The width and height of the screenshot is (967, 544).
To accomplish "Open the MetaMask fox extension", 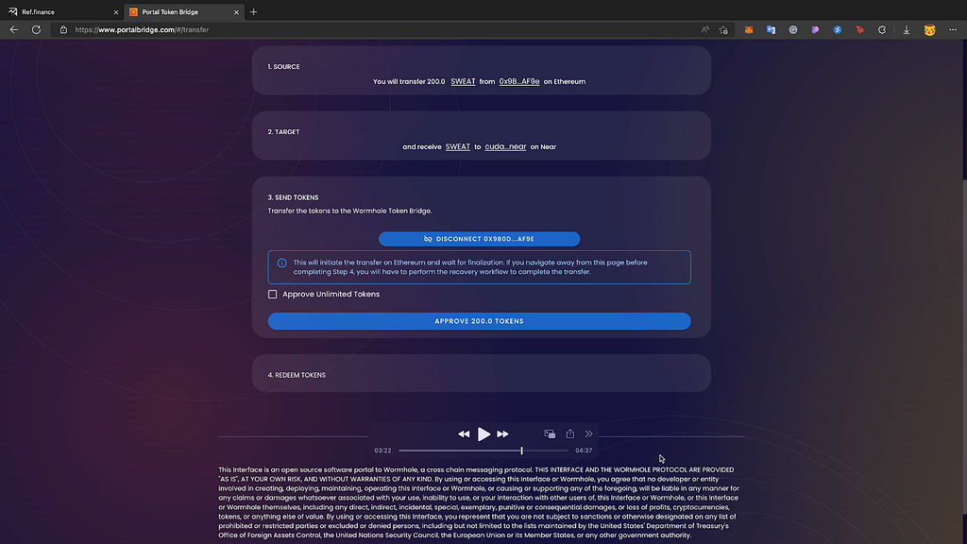I will point(749,29).
